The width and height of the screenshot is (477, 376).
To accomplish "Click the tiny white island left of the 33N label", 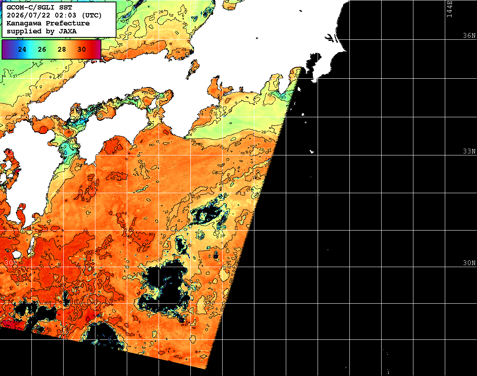I will (x=312, y=151).
